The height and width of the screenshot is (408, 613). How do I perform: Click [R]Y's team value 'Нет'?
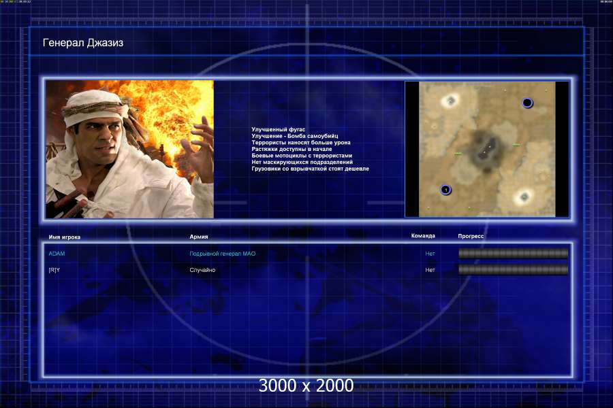point(430,270)
